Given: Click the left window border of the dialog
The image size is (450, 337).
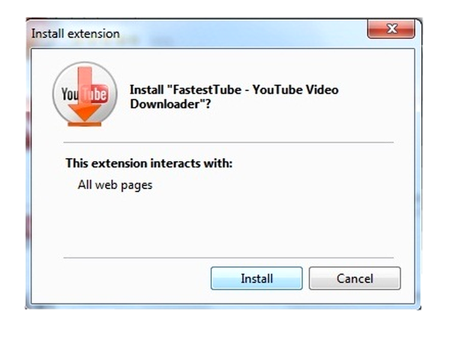Looking at the screenshot, I should 28,172.
